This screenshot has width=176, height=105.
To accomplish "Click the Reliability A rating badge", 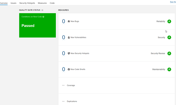I will click(169, 21).
